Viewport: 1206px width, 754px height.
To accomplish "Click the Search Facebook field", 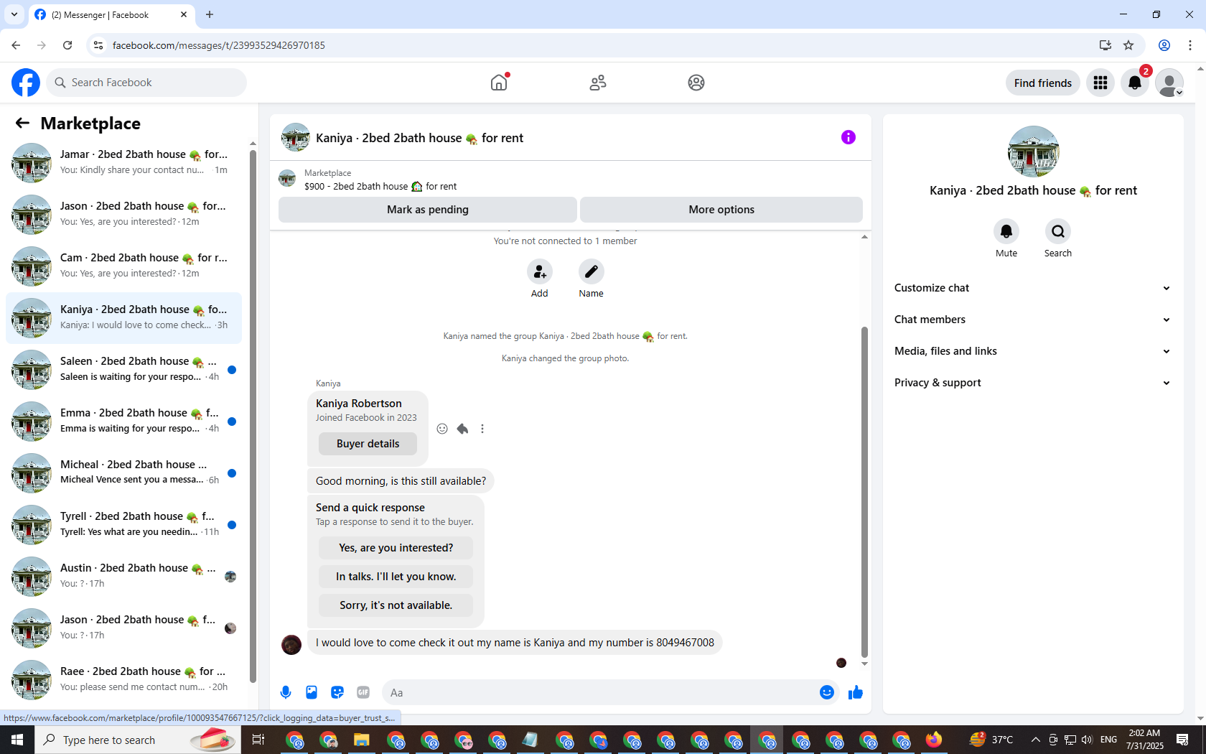I will [147, 83].
